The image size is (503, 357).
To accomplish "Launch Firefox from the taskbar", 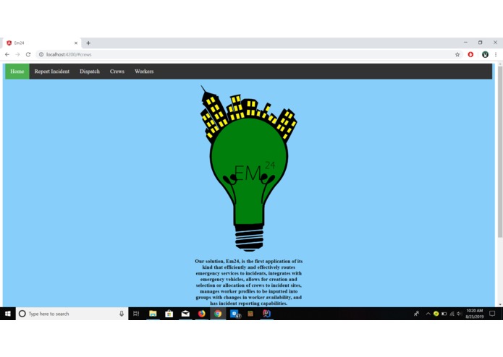I will click(x=201, y=314).
